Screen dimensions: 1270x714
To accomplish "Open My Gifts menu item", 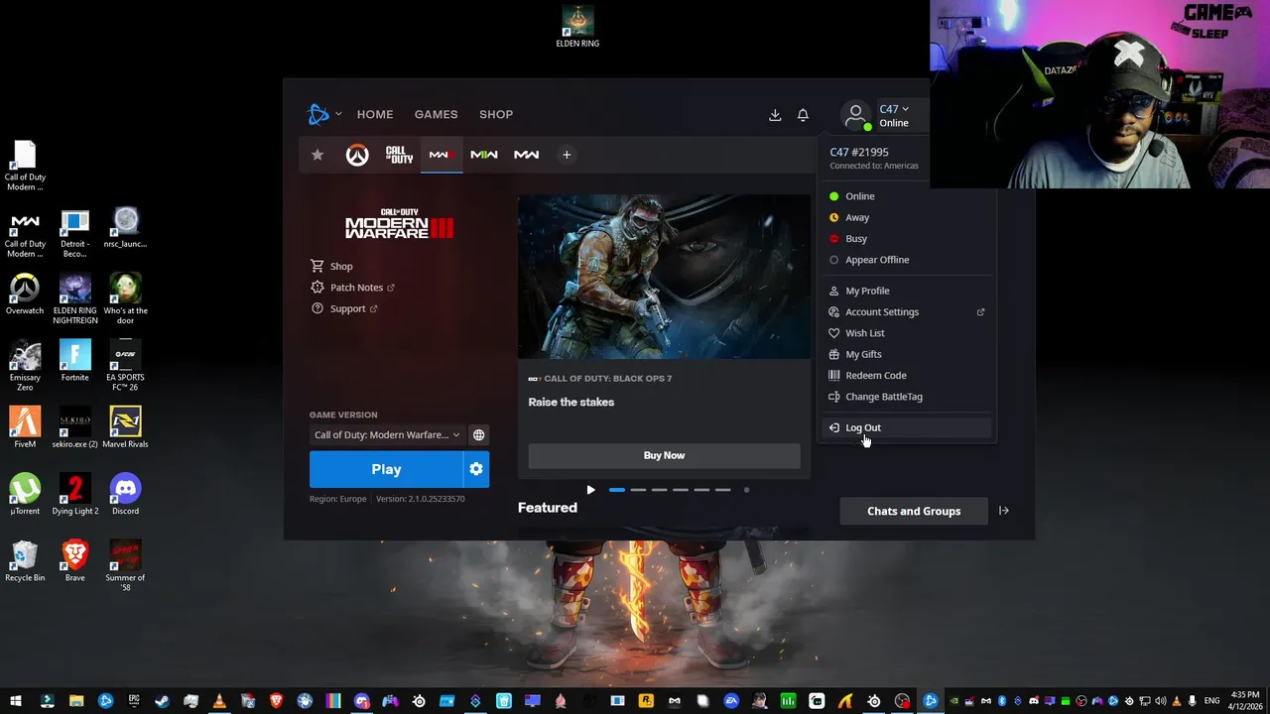I will pos(907,354).
